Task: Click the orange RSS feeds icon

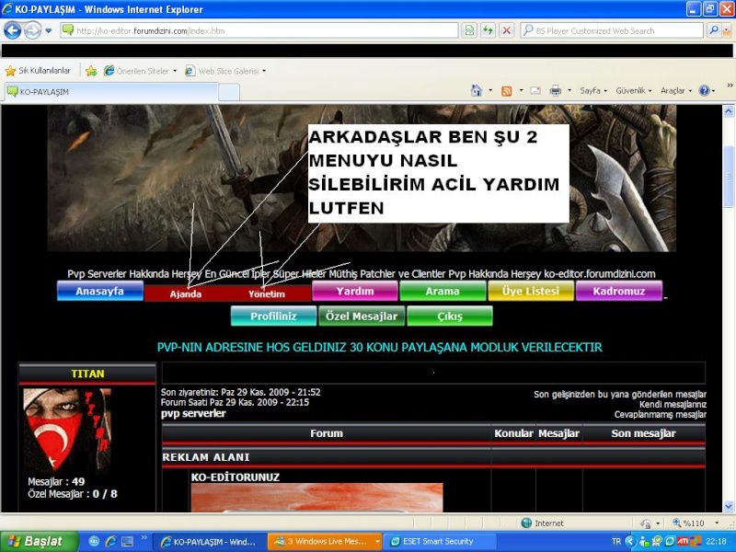Action: pos(507,91)
